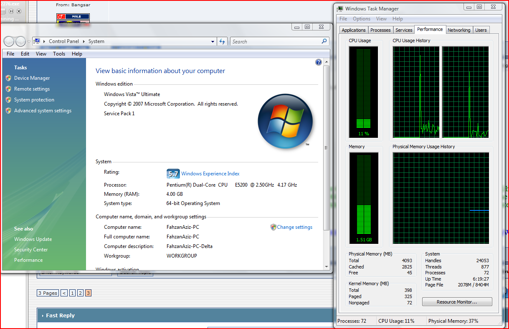Image resolution: width=509 pixels, height=329 pixels.
Task: Open the address bar history dropdown arrow
Action: 213,42
